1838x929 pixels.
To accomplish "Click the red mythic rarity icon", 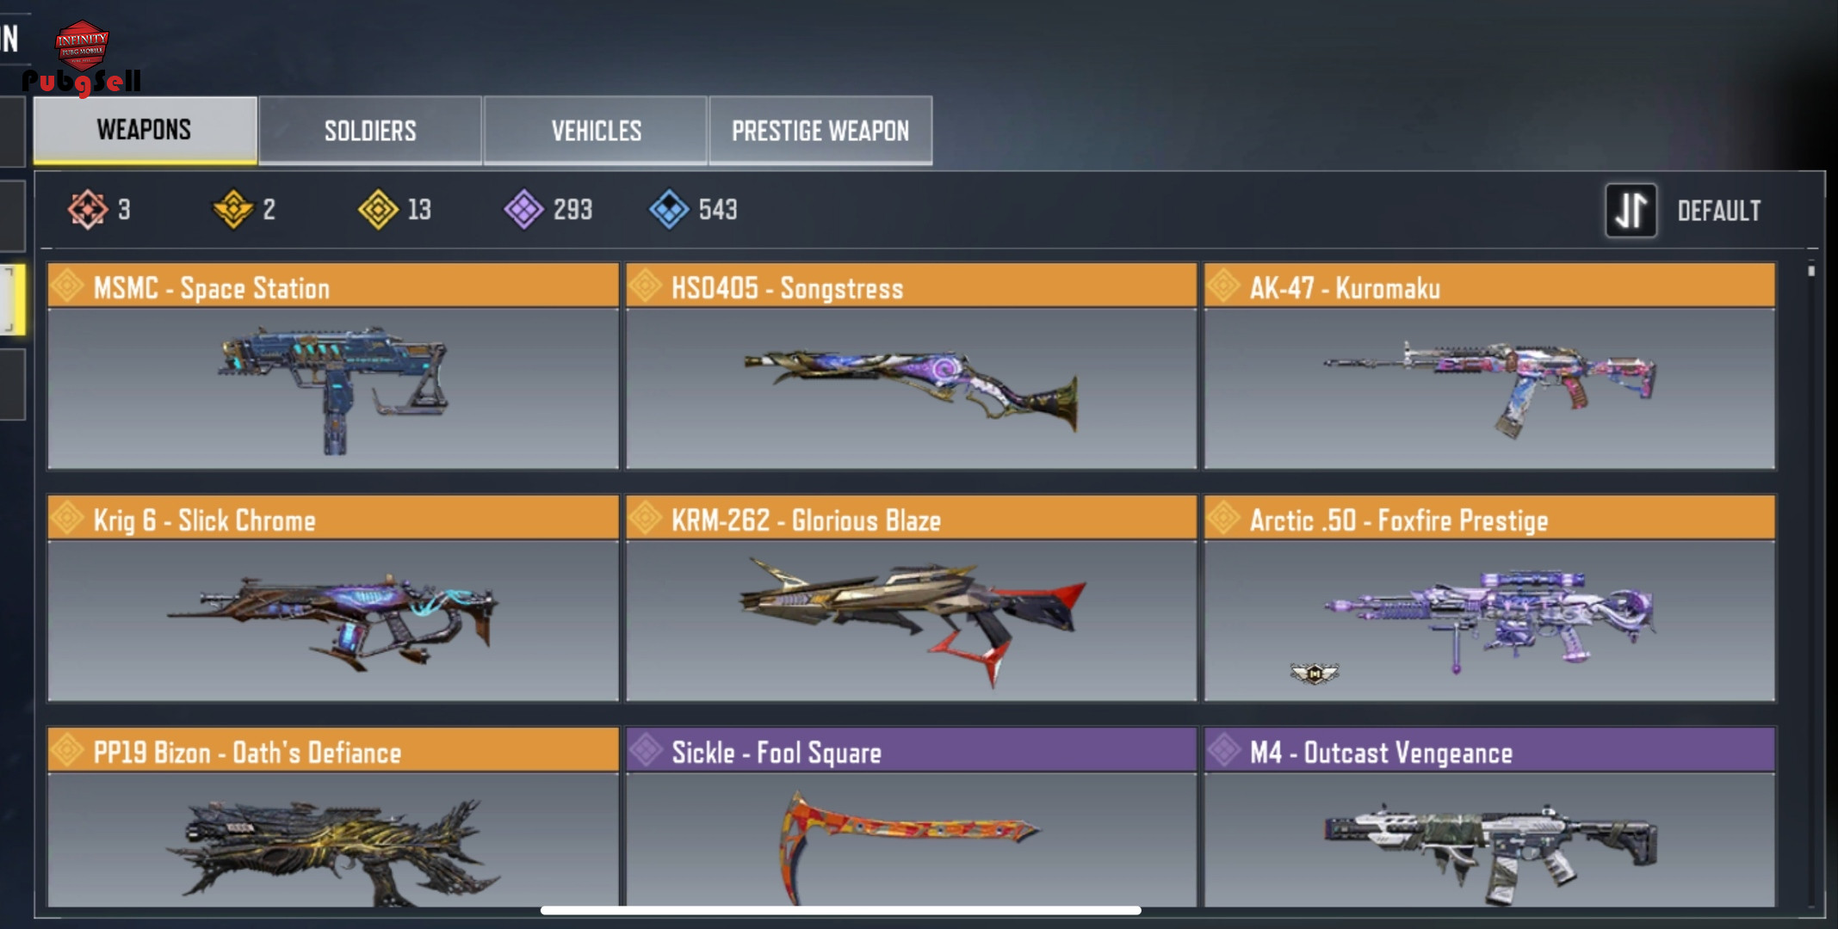I will pos(88,209).
